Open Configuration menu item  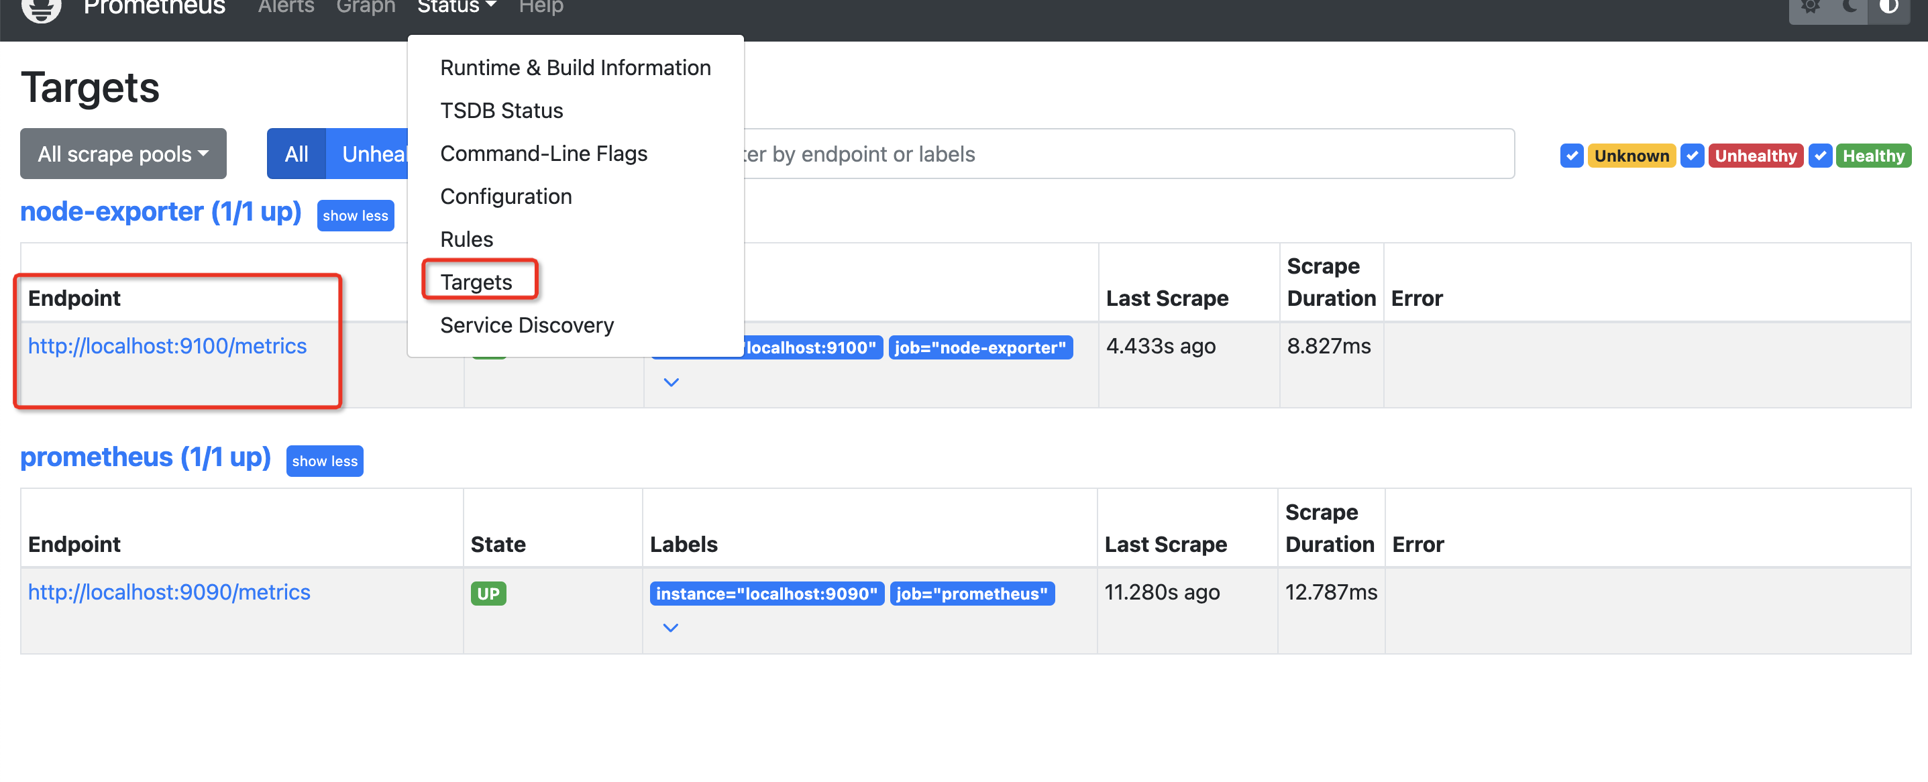tap(576, 196)
